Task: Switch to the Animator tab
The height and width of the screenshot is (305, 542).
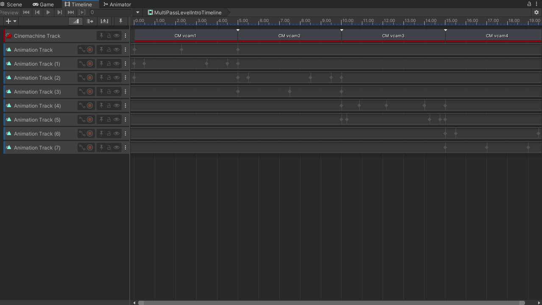Action: [117, 4]
